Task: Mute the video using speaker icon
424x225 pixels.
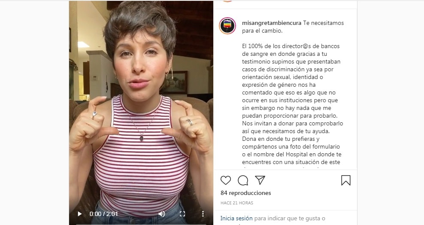Action: point(162,214)
